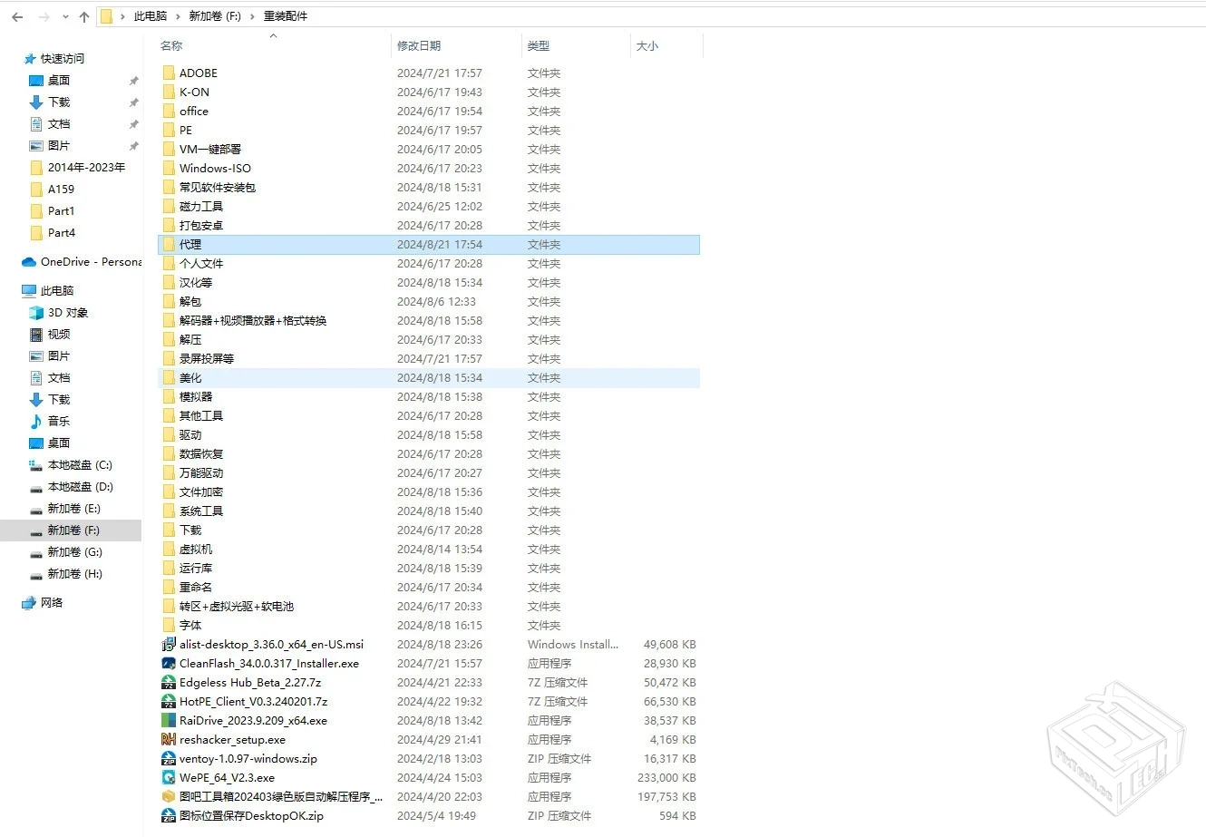Image resolution: width=1206 pixels, height=837 pixels.
Task: Select CleanFlash installer exe icon
Action: pos(169,664)
